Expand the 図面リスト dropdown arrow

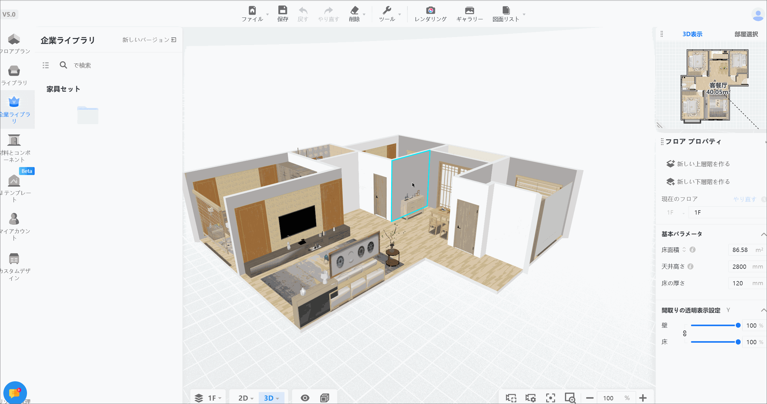click(x=524, y=14)
